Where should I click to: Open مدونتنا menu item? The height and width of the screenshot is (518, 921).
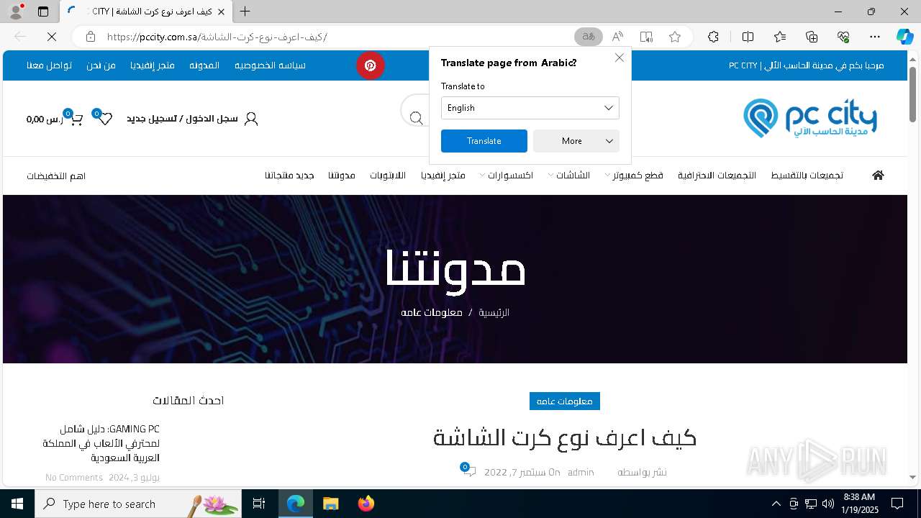(x=342, y=176)
